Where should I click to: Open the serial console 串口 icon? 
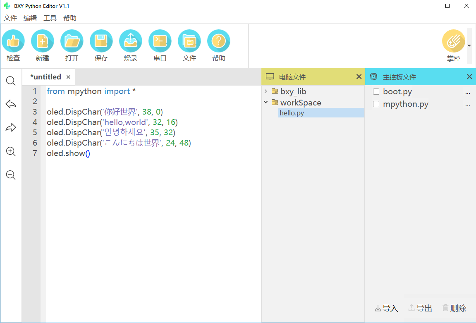coord(160,41)
